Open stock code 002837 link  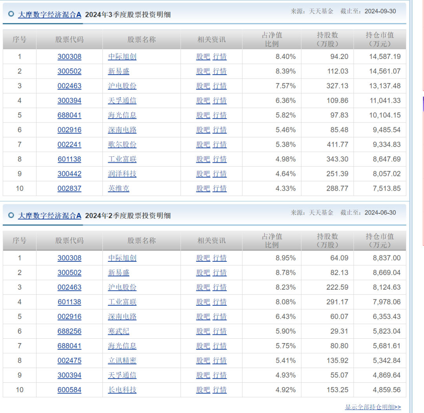click(x=69, y=188)
